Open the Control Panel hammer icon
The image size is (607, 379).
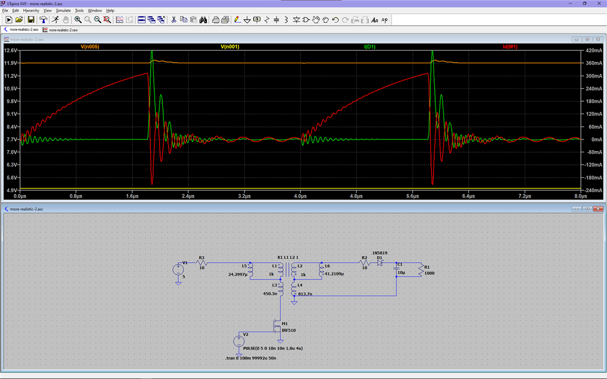43,20
